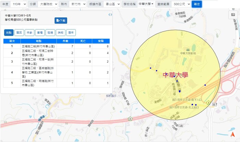240x142 pixels.
Task: Switch to the 肇因 tab
Action: click(19, 33)
